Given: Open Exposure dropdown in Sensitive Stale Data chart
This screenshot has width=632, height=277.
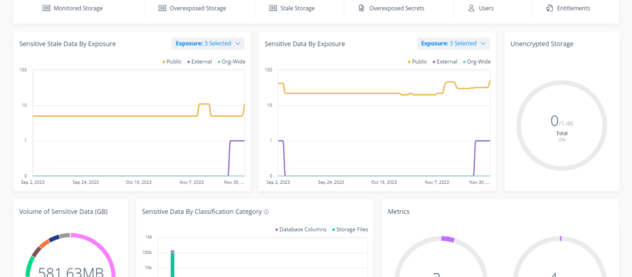Looking at the screenshot, I should pyautogui.click(x=208, y=44).
